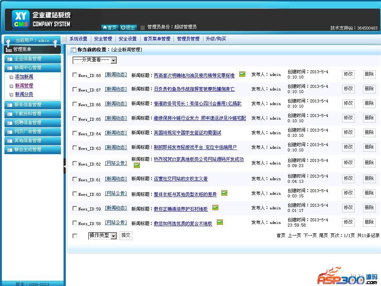Open 安全管理 menu
The width and height of the screenshot is (381, 286).
pyautogui.click(x=103, y=39)
